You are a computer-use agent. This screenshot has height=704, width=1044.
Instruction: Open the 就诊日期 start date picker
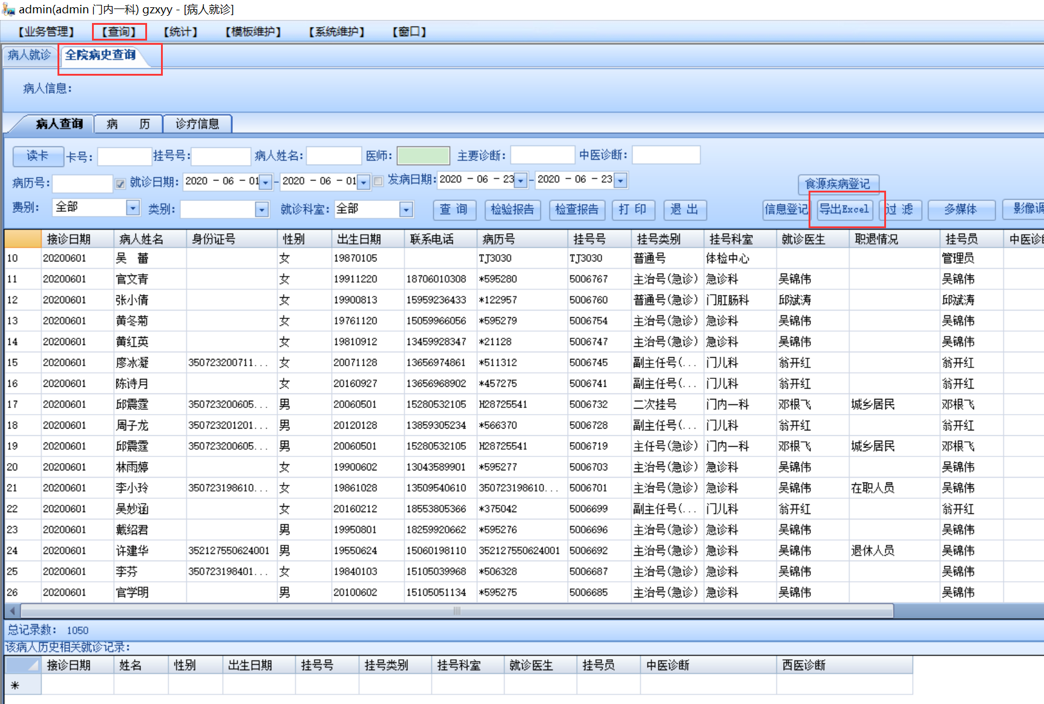pyautogui.click(x=265, y=182)
